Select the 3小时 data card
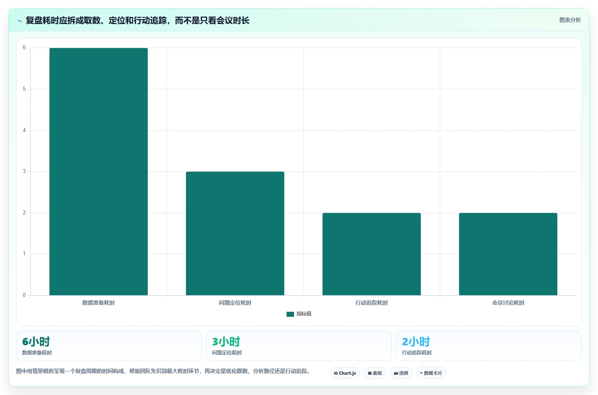Screen dimensions: 598x395 tap(299, 346)
